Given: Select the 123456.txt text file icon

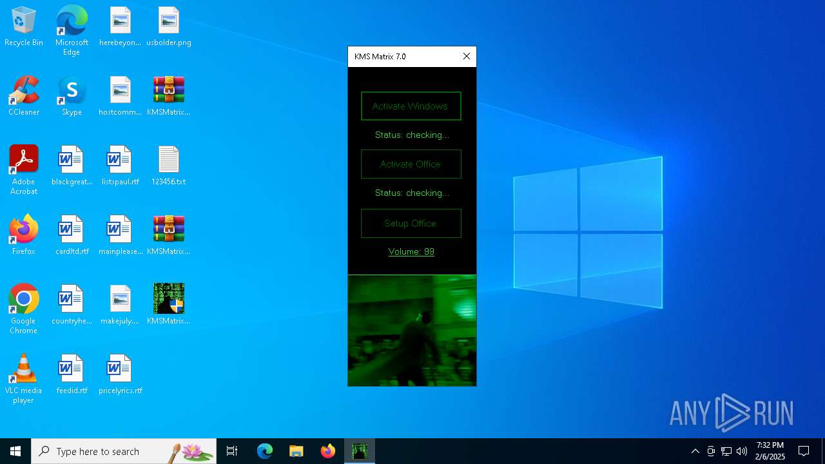Looking at the screenshot, I should 169,166.
